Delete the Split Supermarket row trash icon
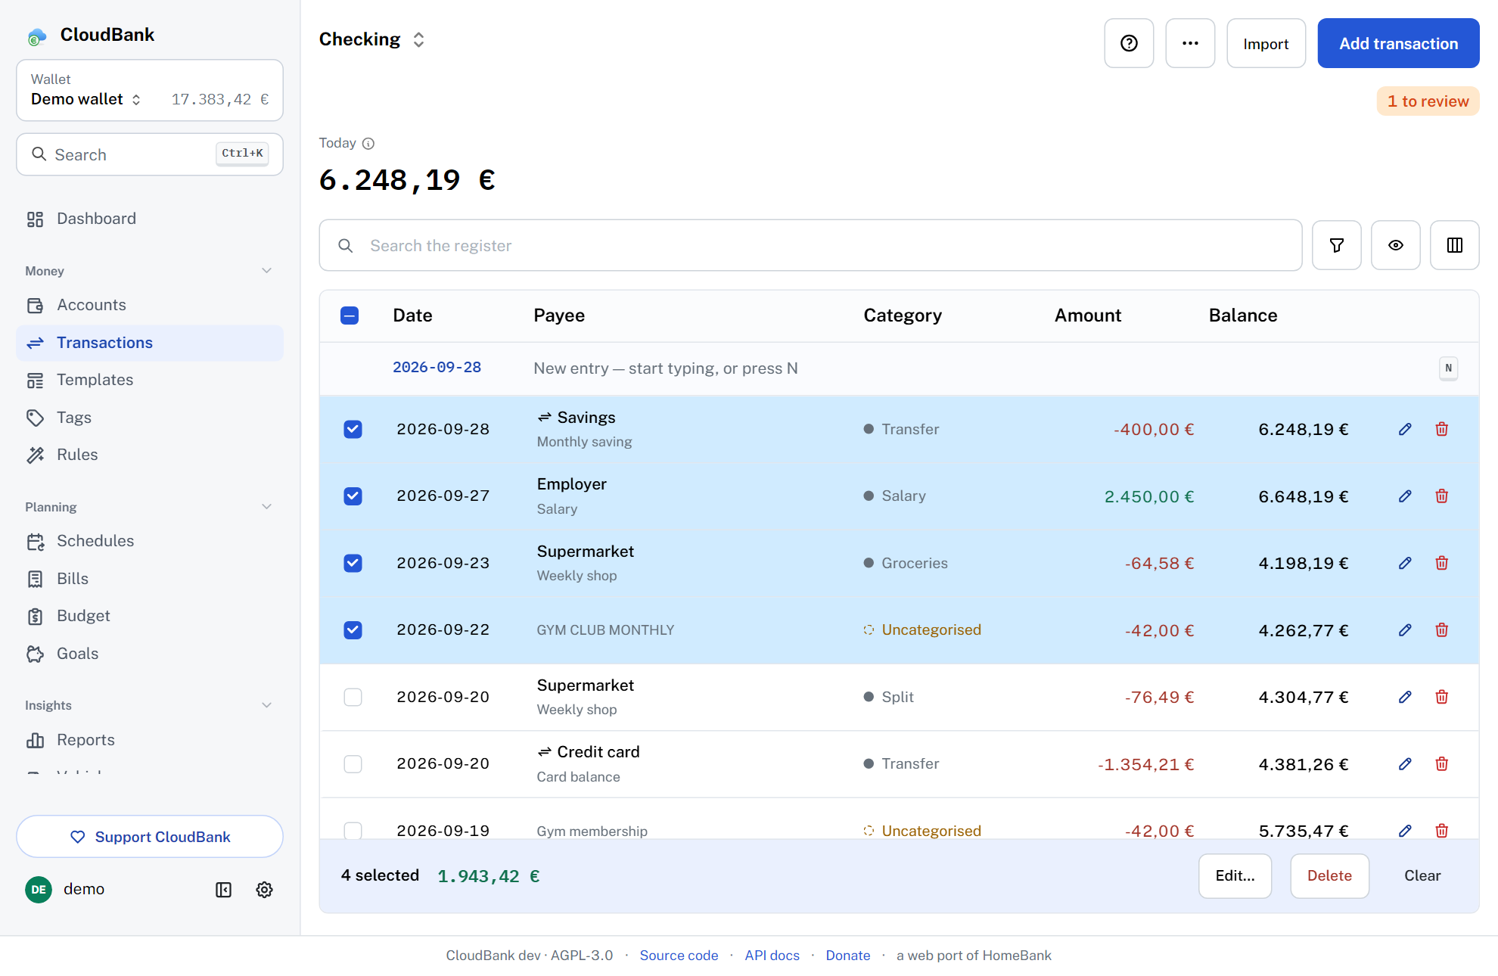 click(x=1442, y=697)
